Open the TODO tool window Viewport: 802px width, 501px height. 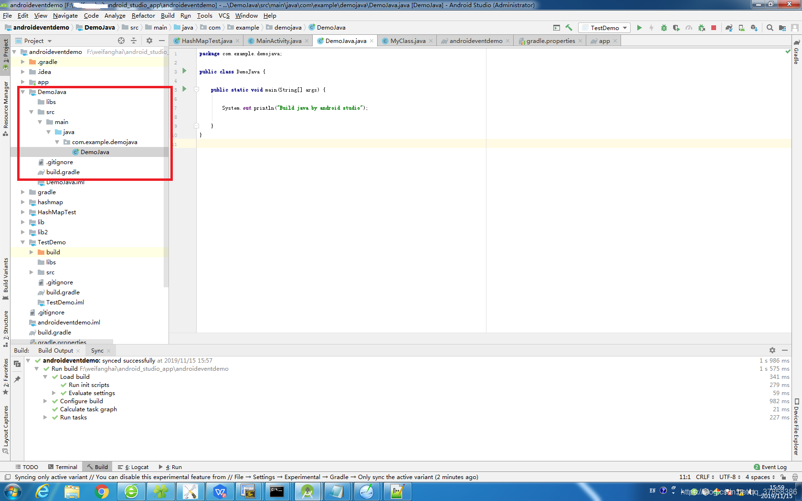click(x=27, y=467)
